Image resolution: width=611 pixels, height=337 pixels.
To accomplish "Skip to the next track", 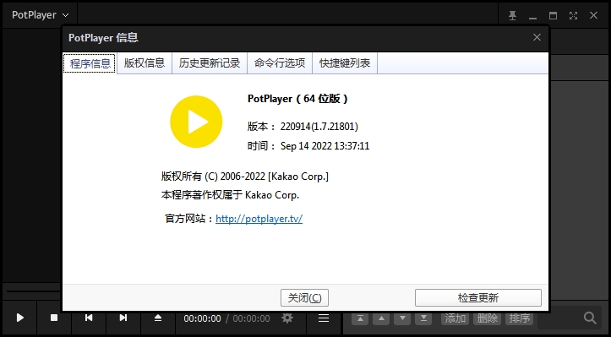I will [x=123, y=318].
